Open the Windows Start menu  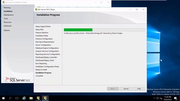coord(3,98)
